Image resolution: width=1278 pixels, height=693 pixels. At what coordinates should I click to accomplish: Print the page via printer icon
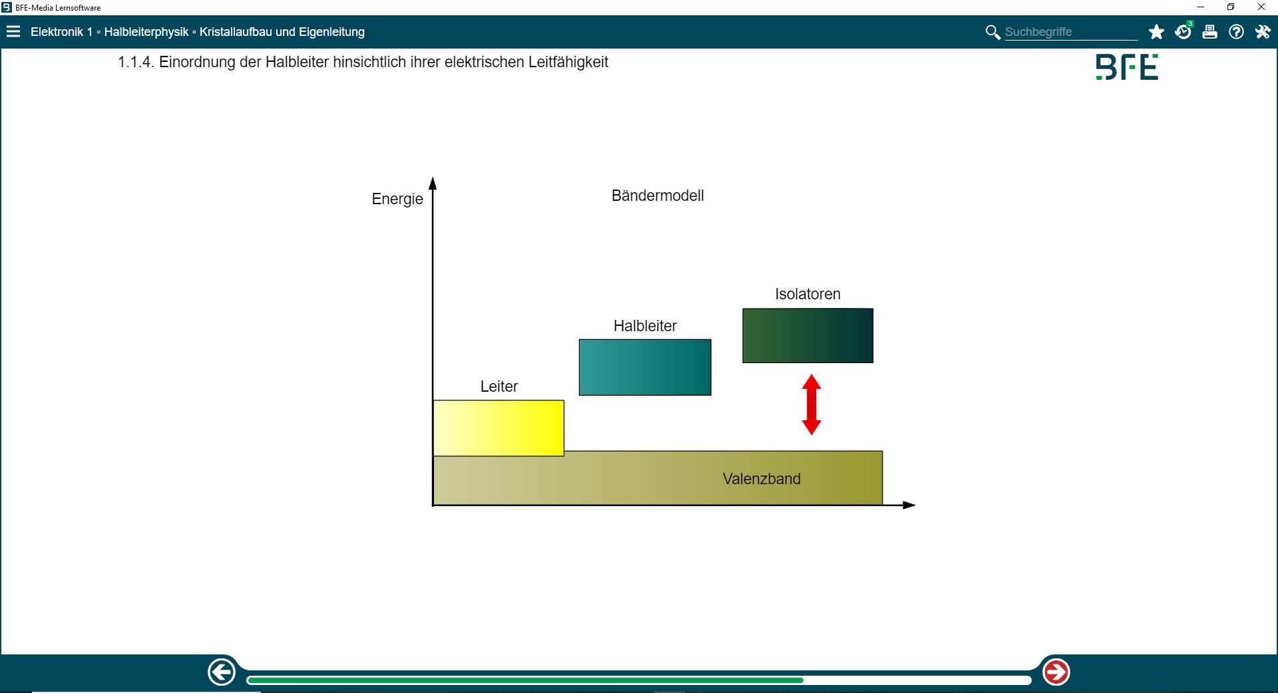click(1209, 32)
